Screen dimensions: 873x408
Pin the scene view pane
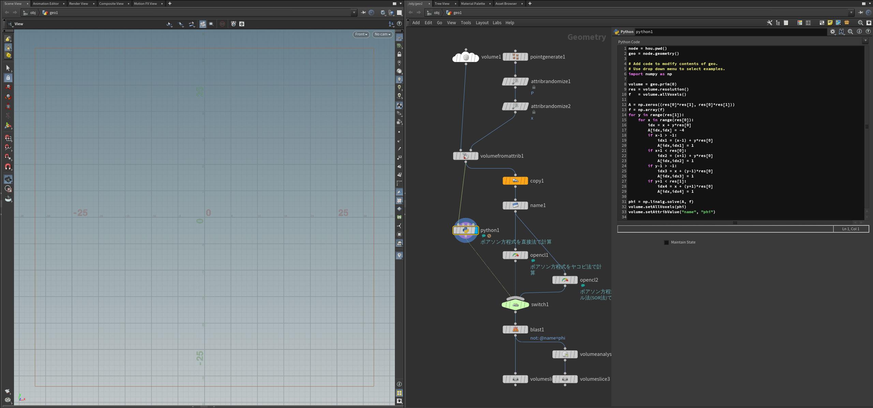[x=363, y=13]
